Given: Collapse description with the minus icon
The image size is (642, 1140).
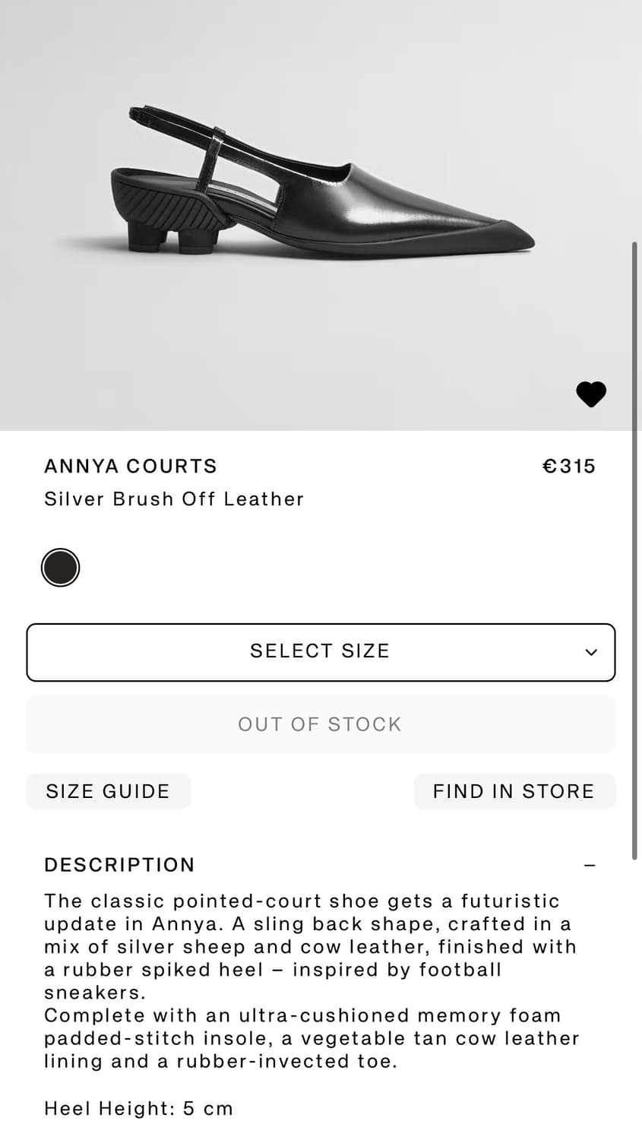Looking at the screenshot, I should click(590, 866).
